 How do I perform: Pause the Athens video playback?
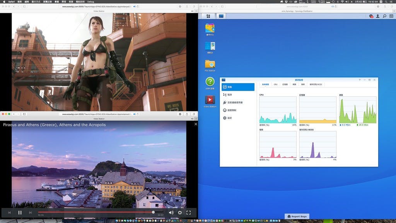[20, 213]
